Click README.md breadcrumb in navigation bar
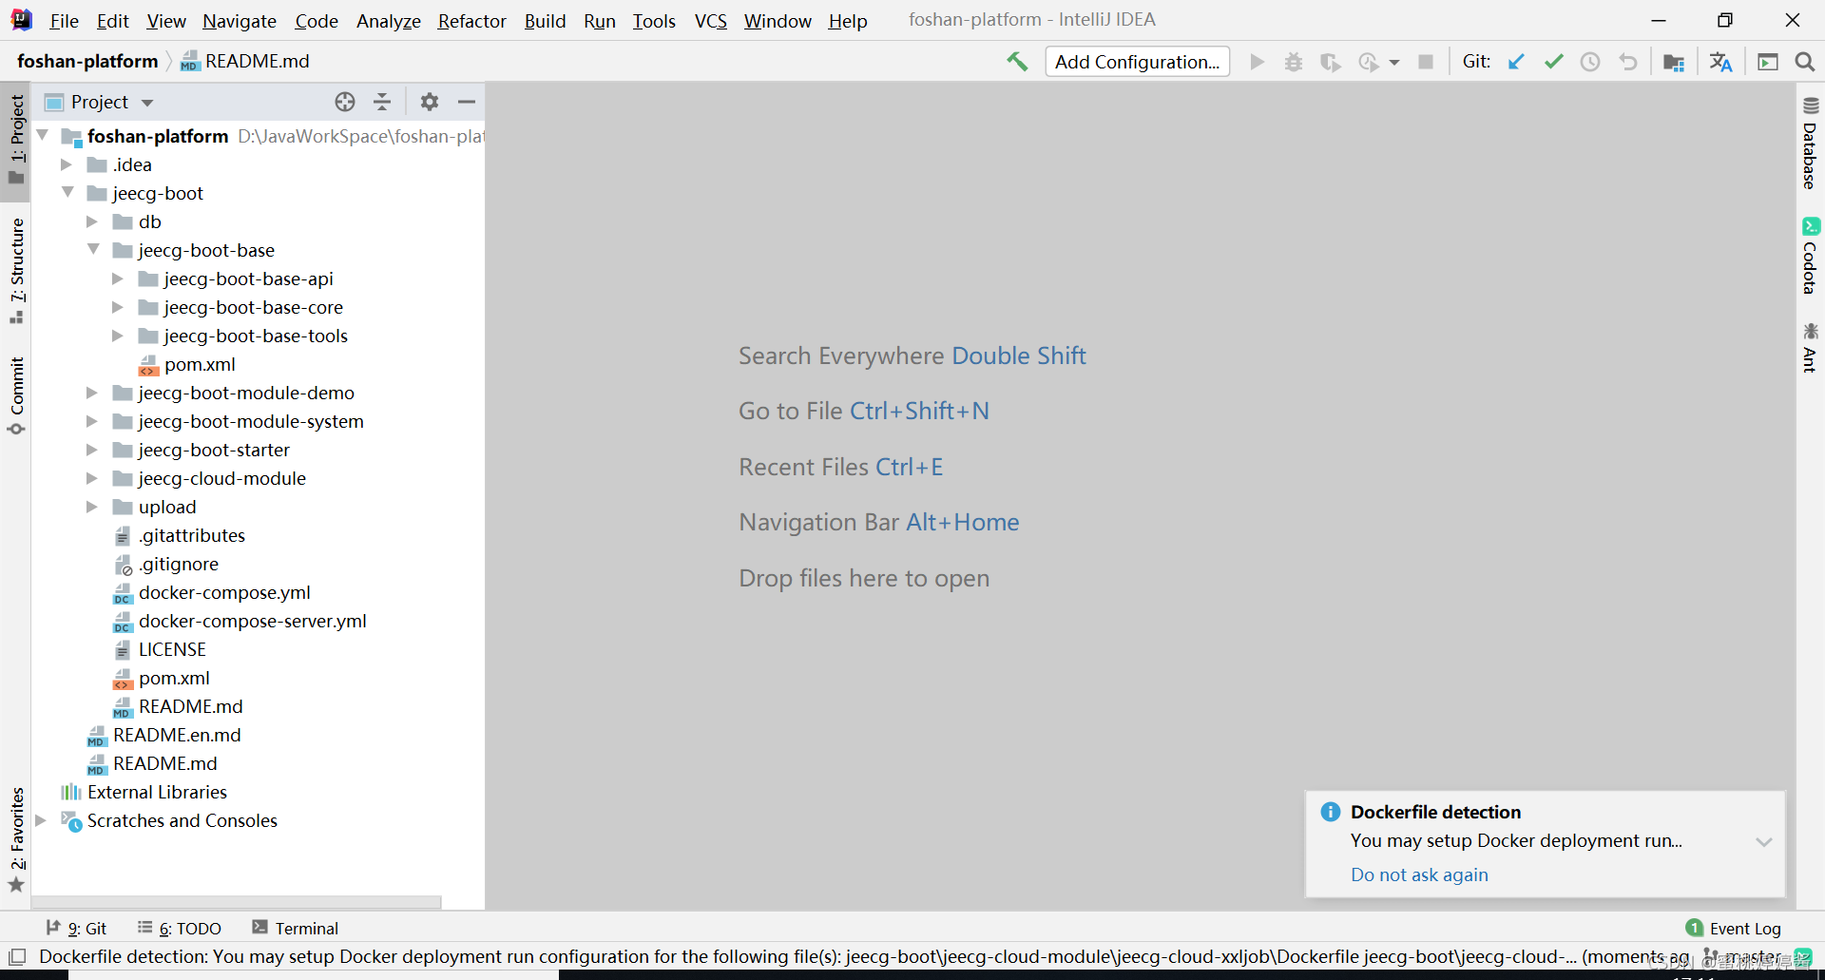The image size is (1825, 980). tap(245, 61)
